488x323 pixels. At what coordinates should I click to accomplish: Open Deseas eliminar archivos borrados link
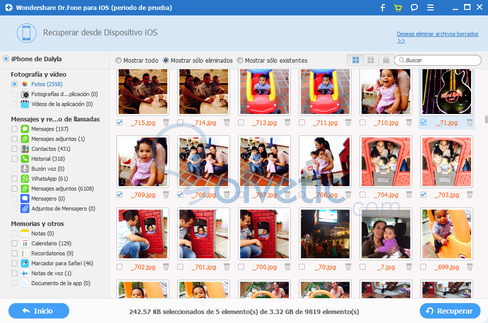coord(437,37)
